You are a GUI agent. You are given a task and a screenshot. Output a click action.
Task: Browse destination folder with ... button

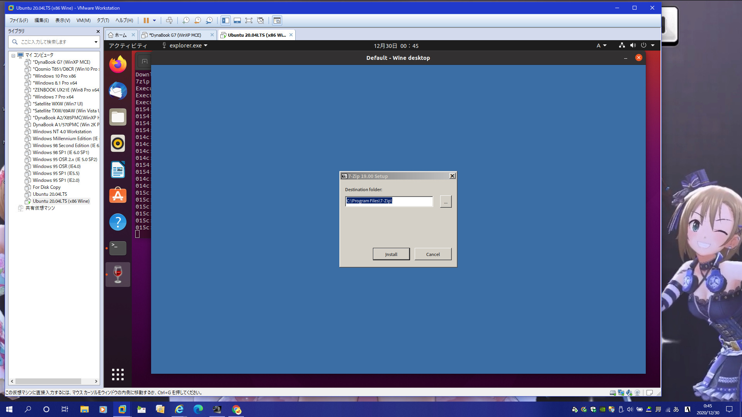pyautogui.click(x=446, y=202)
